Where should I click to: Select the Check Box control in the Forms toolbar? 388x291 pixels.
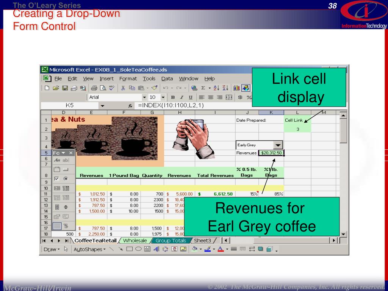pos(57,179)
